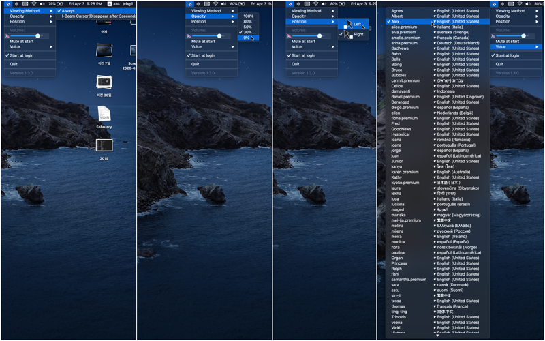Select the checked 30% opacity option
Image resolution: width=545 pixels, height=341 pixels.
pyautogui.click(x=248, y=32)
